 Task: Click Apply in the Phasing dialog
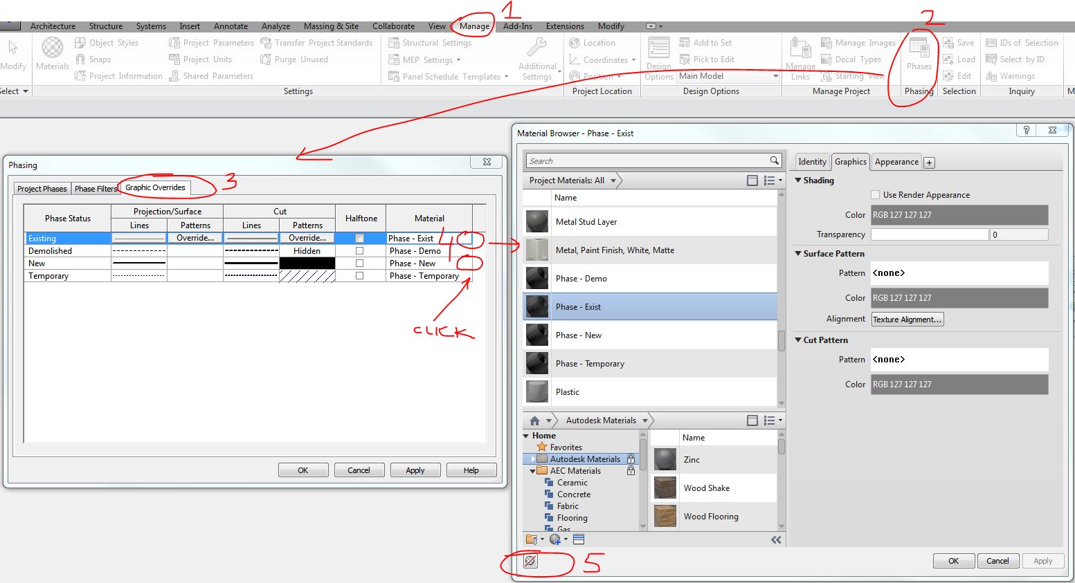click(x=415, y=470)
